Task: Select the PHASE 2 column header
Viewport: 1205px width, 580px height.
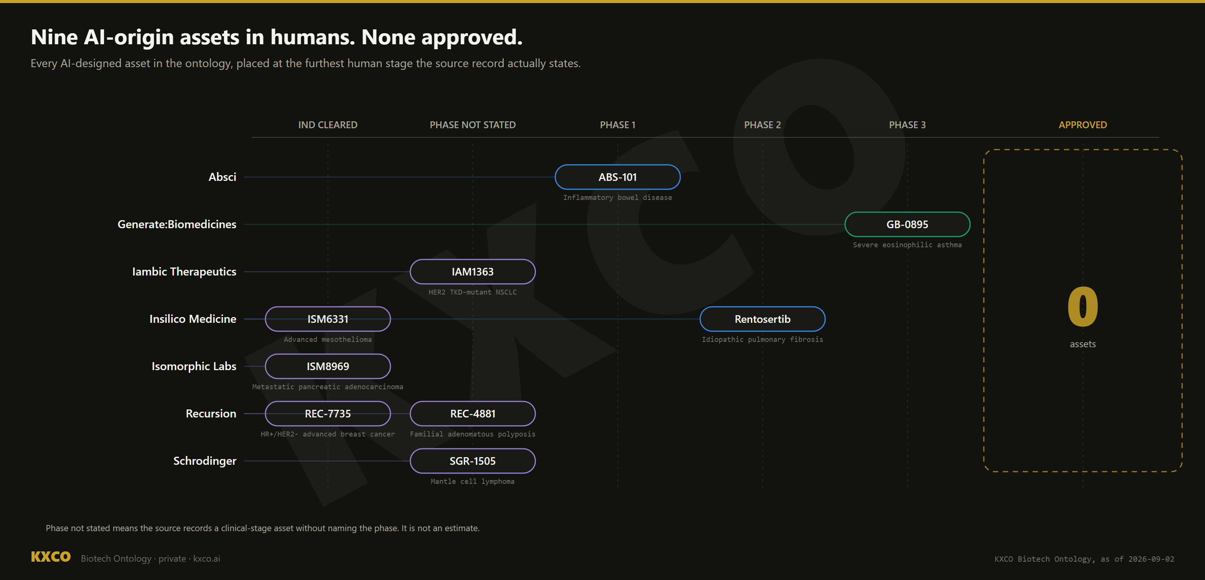Action: [x=762, y=125]
